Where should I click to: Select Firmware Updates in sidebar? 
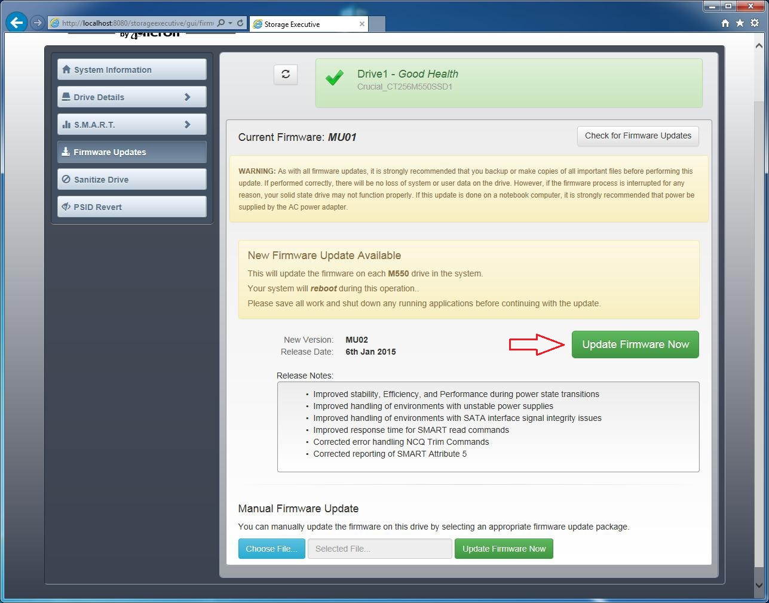coord(132,152)
